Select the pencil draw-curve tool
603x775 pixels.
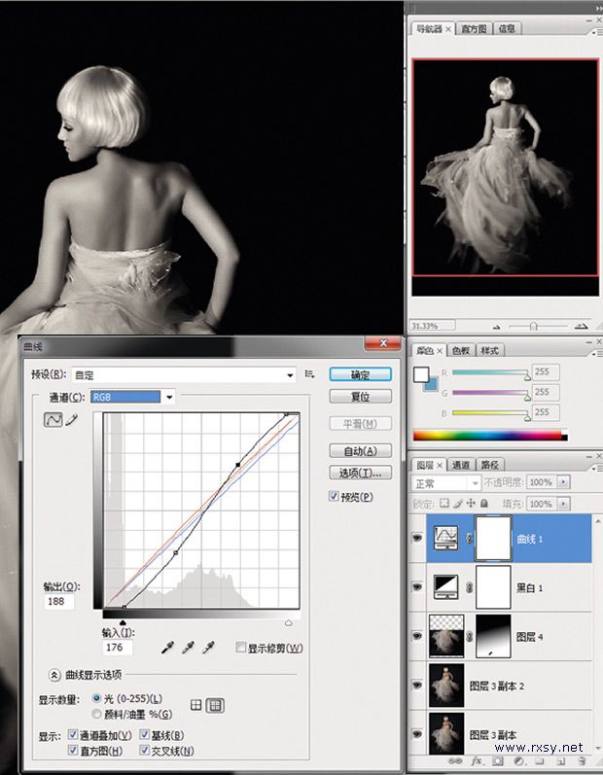[72, 420]
